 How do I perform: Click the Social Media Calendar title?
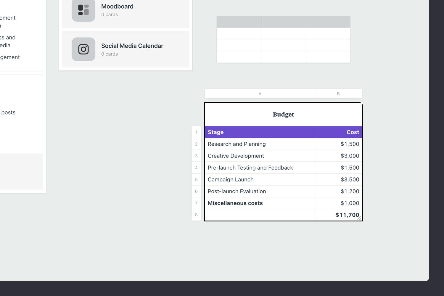coord(132,46)
